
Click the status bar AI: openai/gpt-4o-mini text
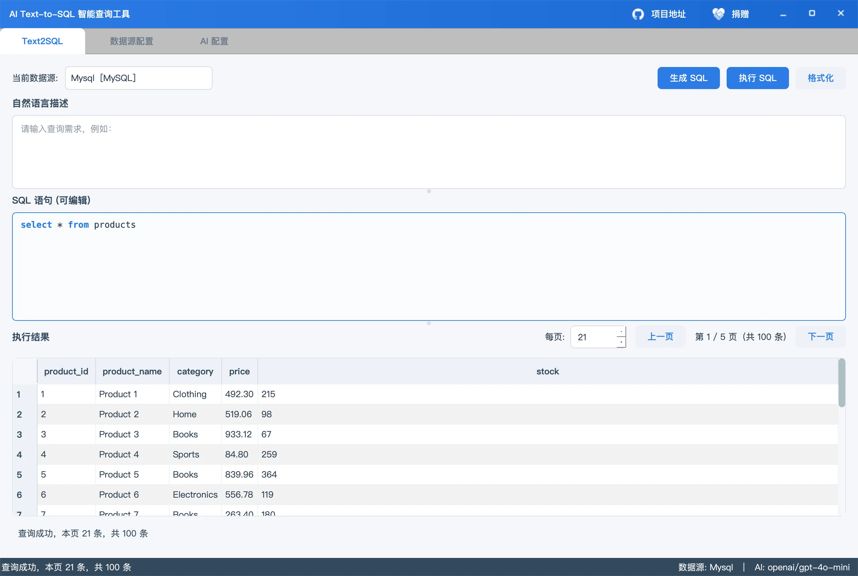click(x=802, y=567)
